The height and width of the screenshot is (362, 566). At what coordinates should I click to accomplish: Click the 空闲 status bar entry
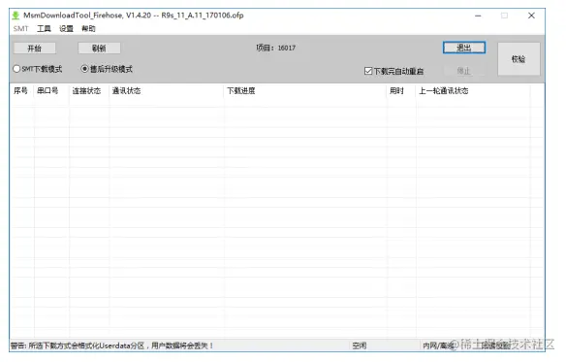click(360, 346)
